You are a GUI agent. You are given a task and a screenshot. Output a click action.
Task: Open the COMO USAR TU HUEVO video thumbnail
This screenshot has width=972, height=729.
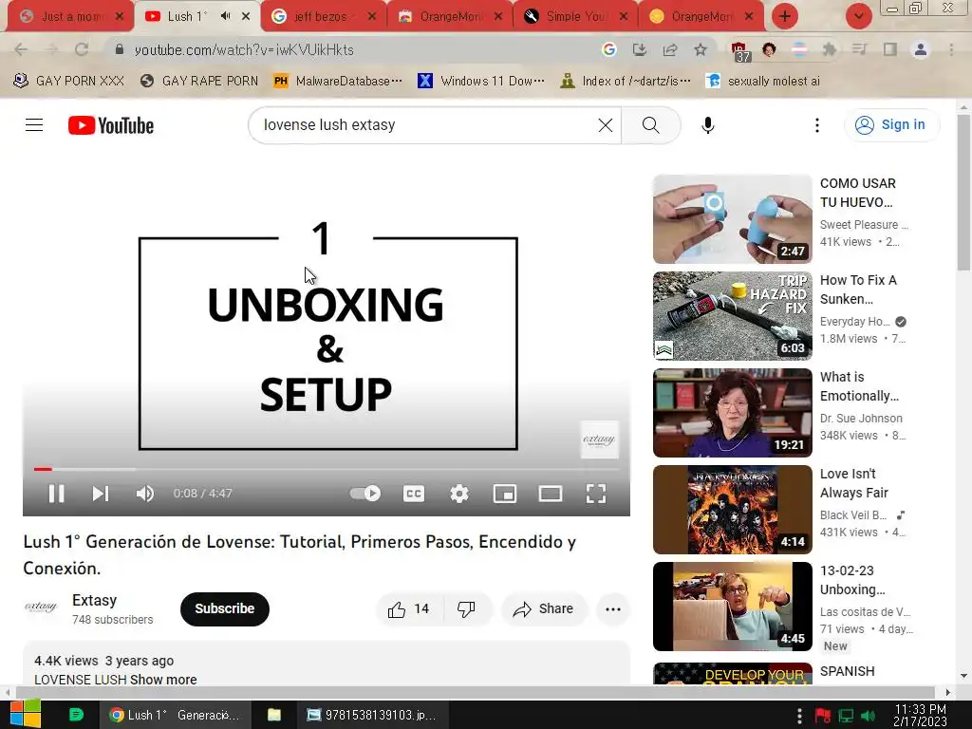pyautogui.click(x=732, y=219)
